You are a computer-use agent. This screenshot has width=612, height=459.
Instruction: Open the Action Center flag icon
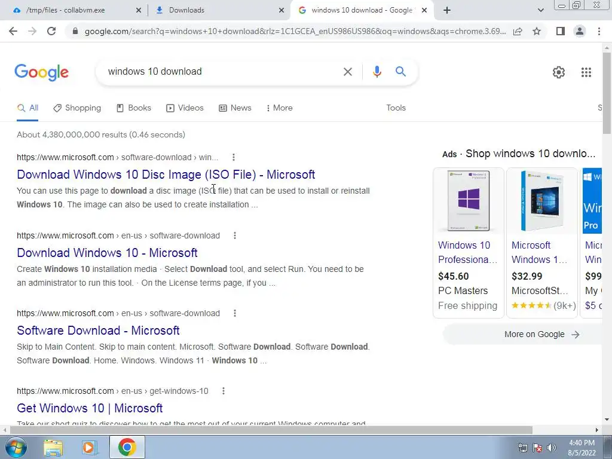tap(537, 448)
